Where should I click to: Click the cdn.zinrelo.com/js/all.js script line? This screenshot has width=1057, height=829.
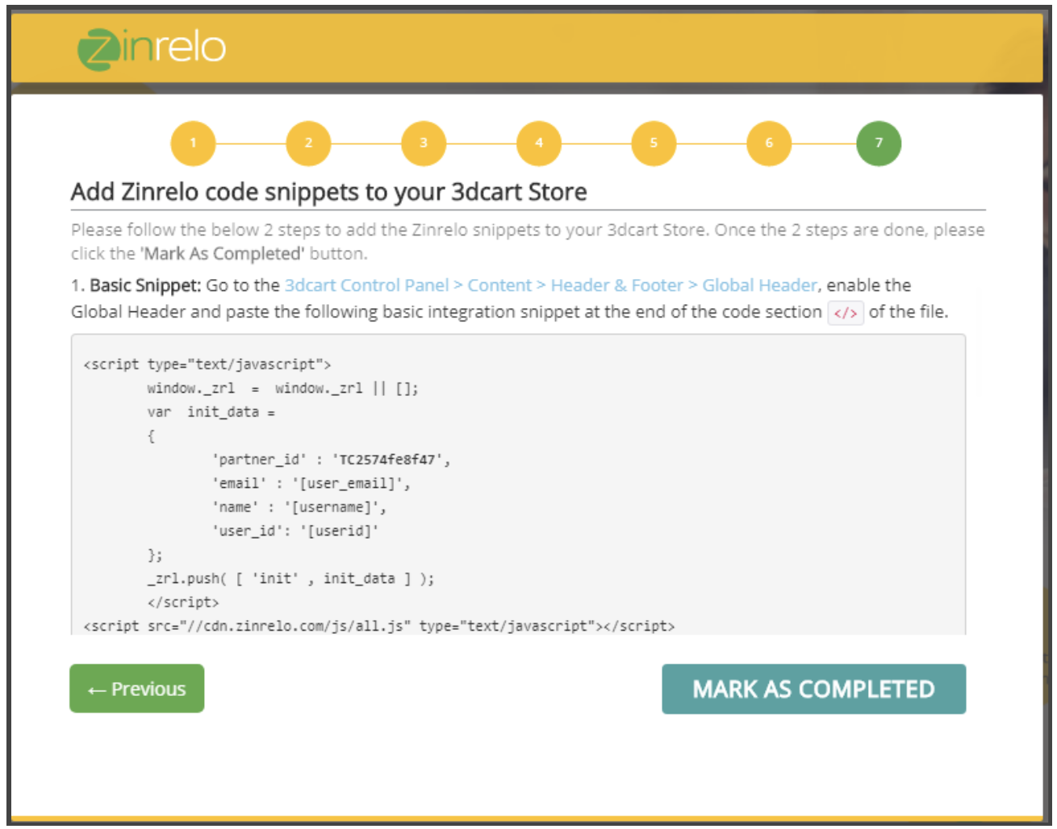(x=379, y=626)
